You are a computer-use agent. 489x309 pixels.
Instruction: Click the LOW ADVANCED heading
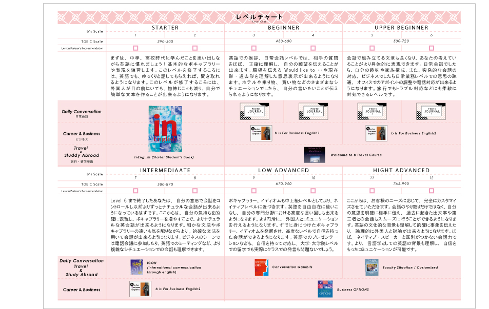[283, 171]
